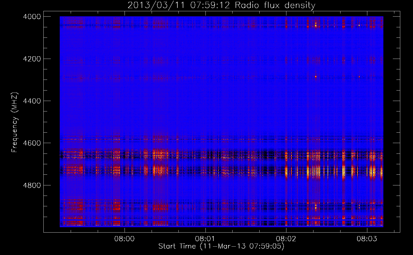This screenshot has height=255, width=413.
Task: Click the 08:03 time tick label
Action: coord(367,239)
